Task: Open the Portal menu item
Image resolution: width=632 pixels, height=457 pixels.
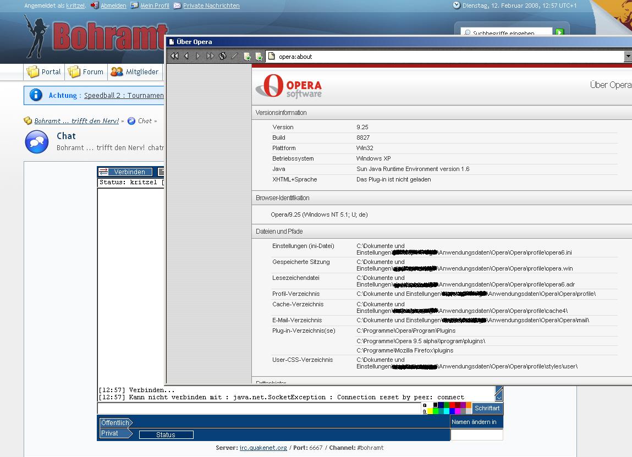Action: [x=45, y=71]
